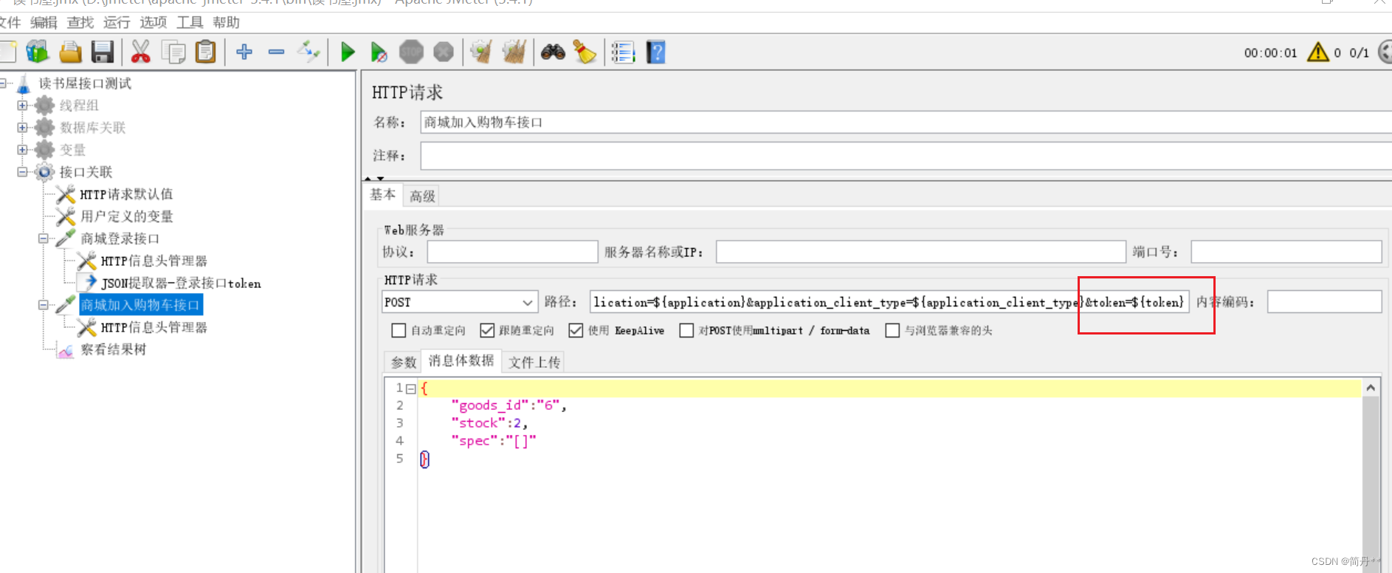
Task: Click the yellow warning triangle indicator
Action: (x=1318, y=52)
